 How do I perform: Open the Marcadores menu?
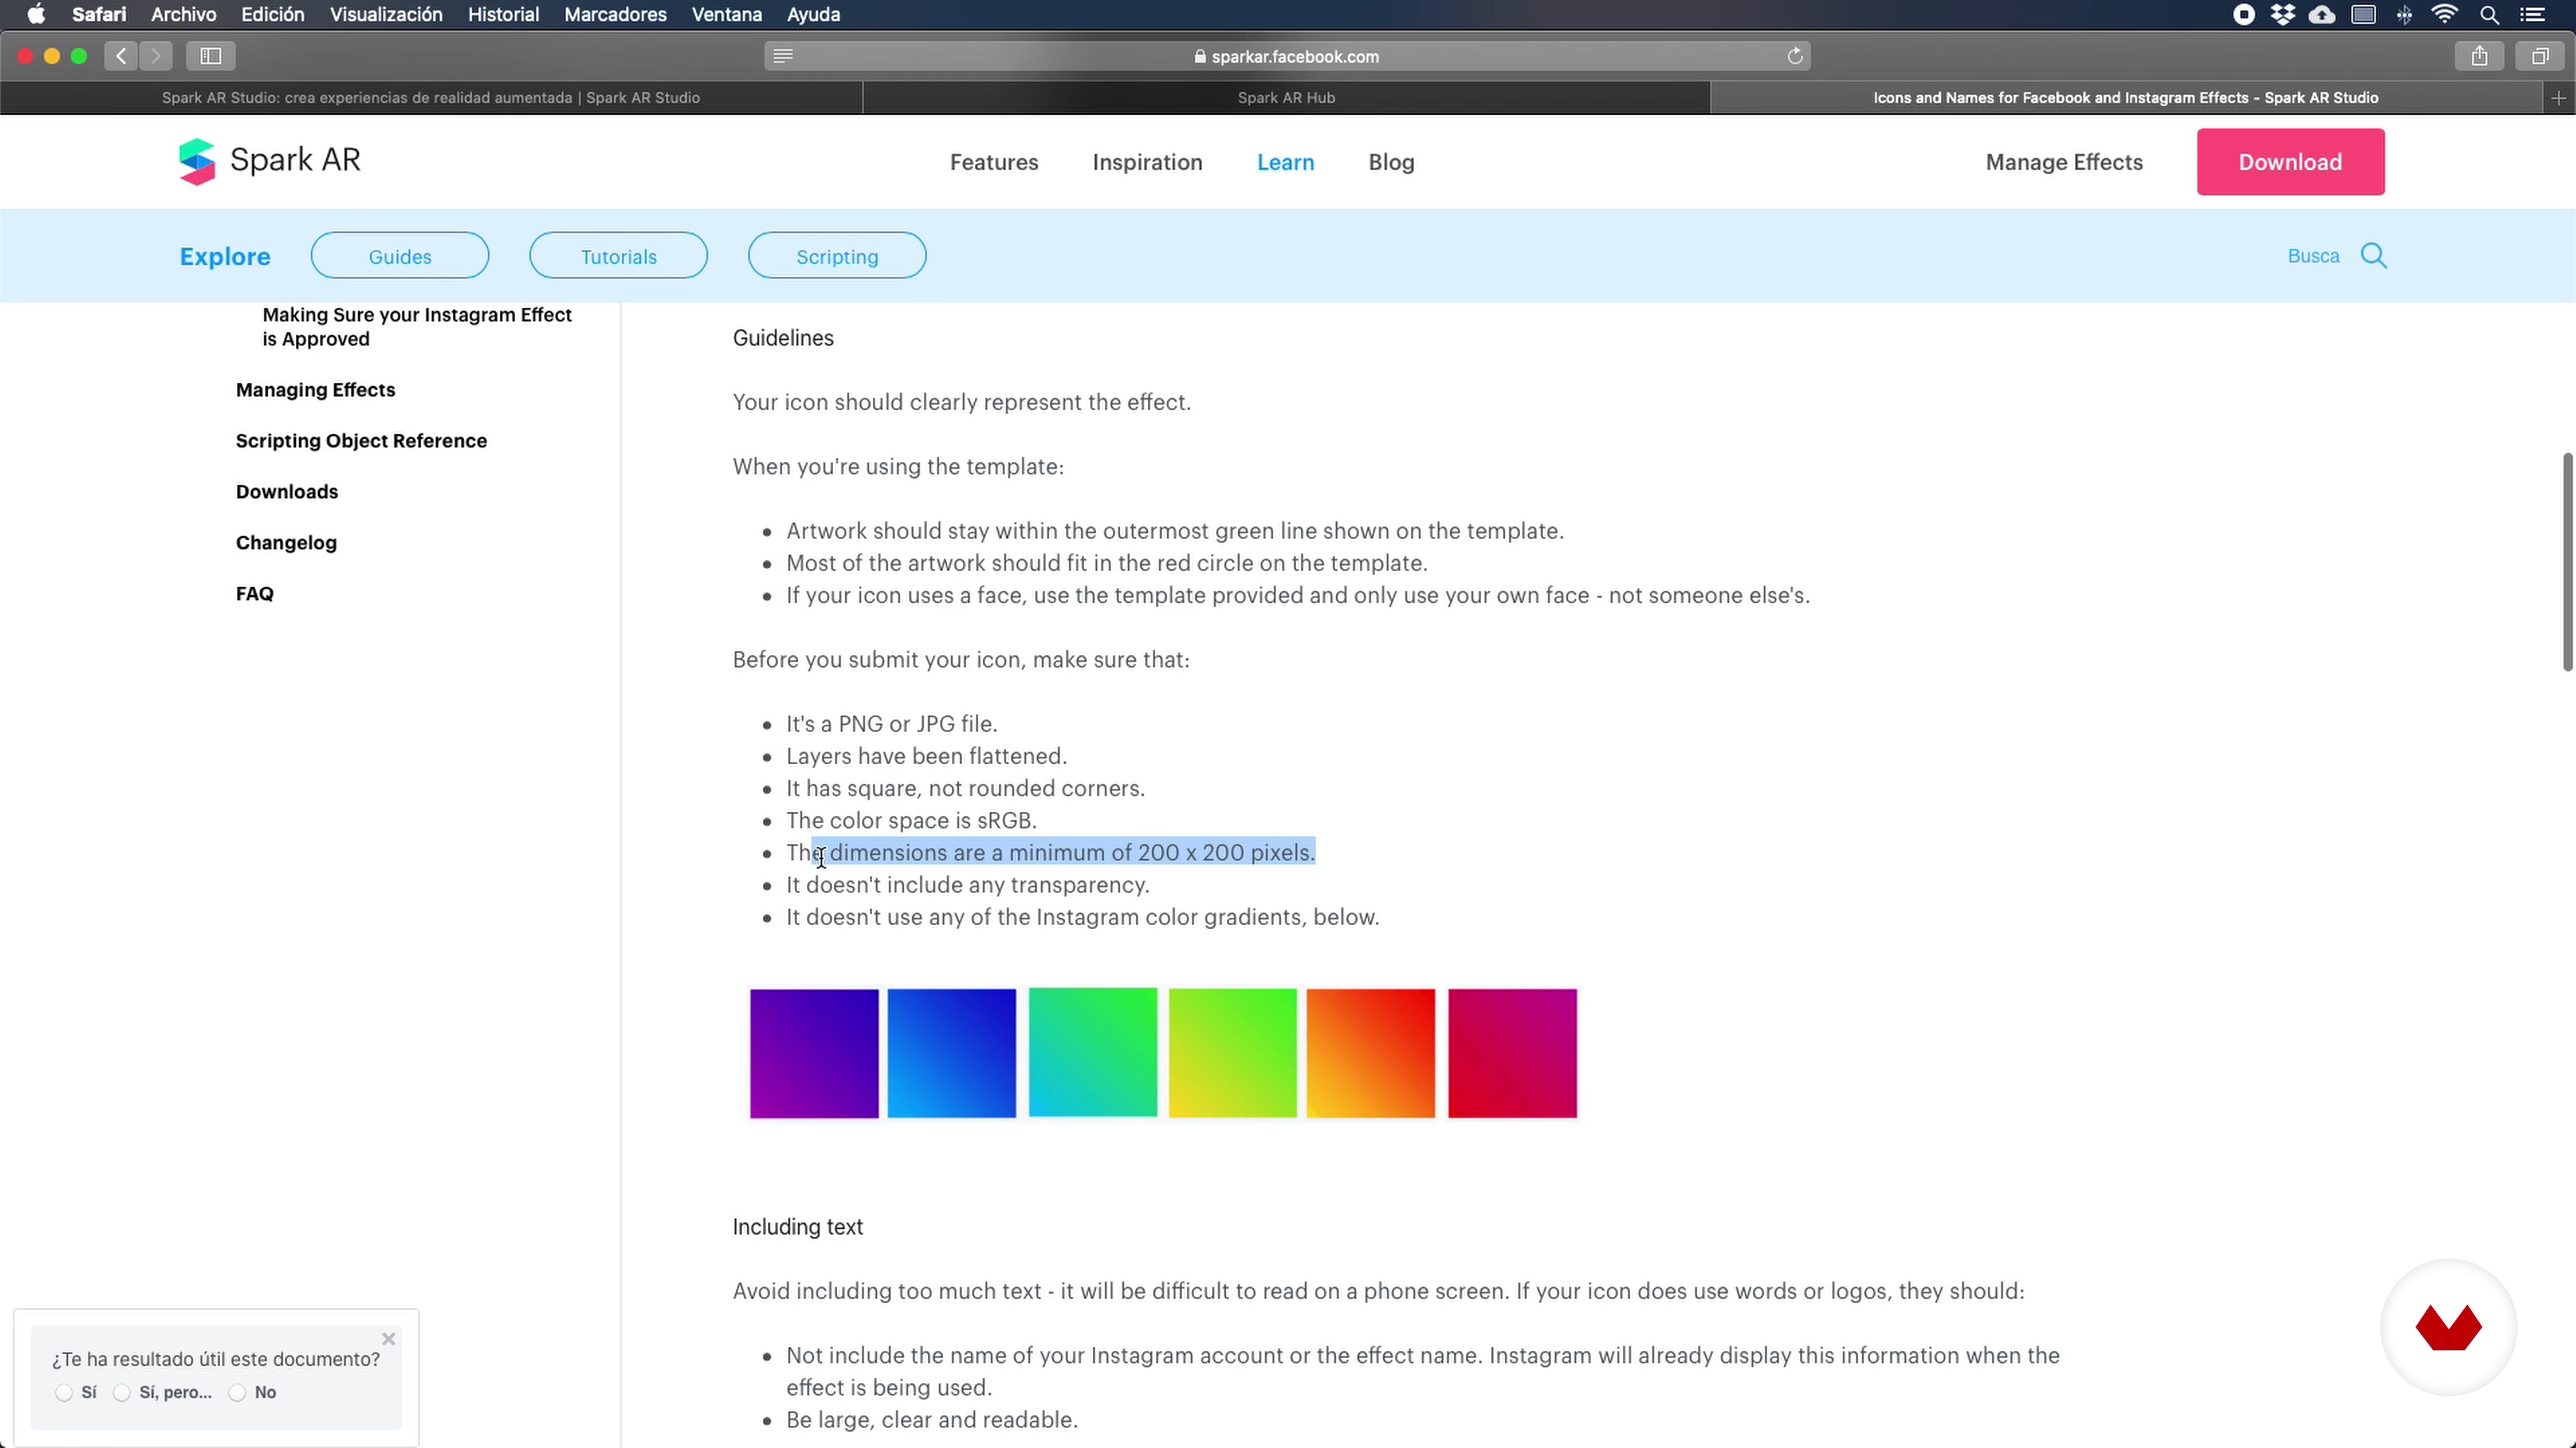click(615, 14)
